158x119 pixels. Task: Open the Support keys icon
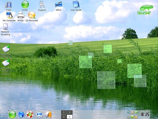click(42, 4)
